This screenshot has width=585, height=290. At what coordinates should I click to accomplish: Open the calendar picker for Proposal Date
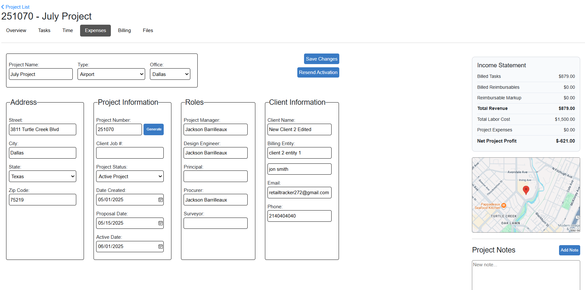tap(161, 223)
